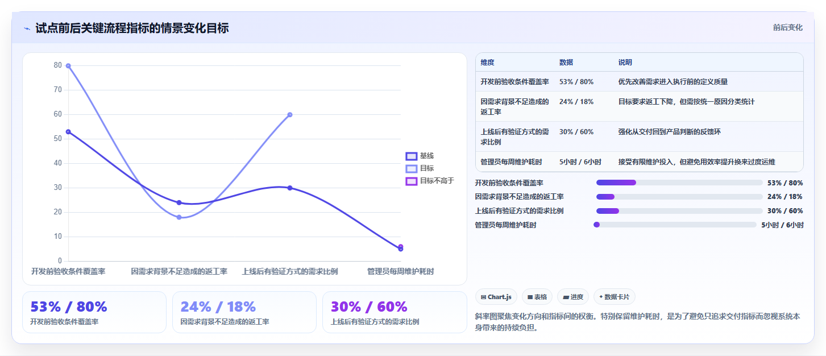Click the x-axis label 上线后有验证方式的需求比例
Screen dimensions: 826x356
coord(290,272)
